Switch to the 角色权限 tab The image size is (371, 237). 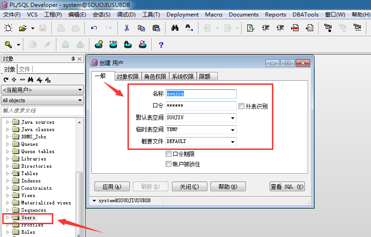point(155,77)
